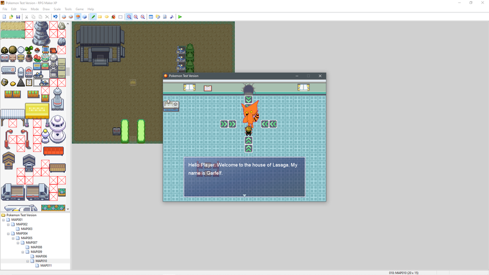Select Layer 1 editing mode

click(64, 17)
